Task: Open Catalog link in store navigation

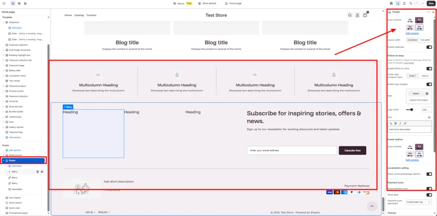Action: 79,15
